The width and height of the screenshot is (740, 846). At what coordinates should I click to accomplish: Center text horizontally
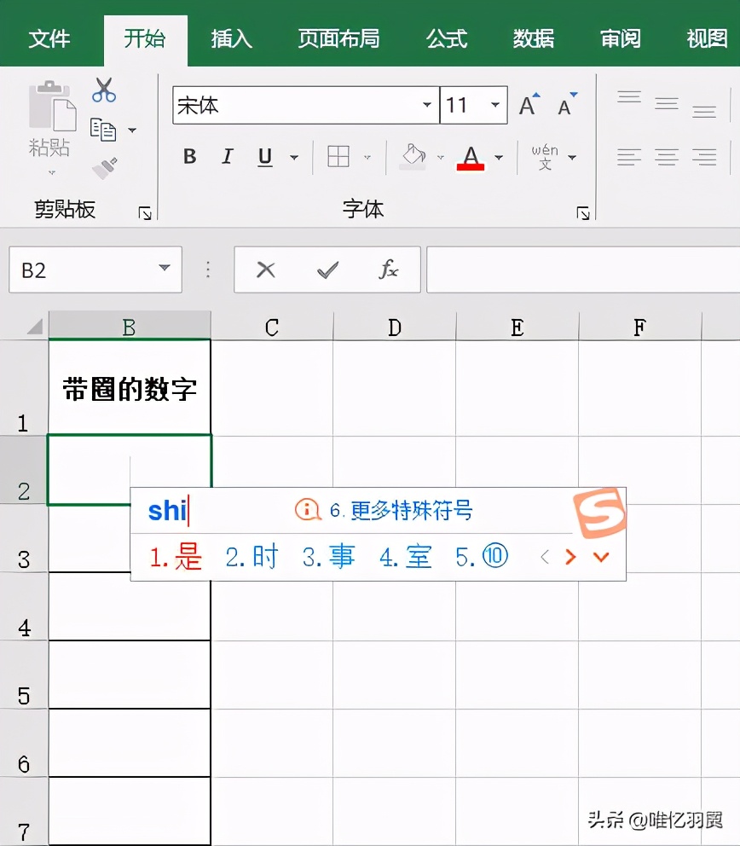(667, 157)
